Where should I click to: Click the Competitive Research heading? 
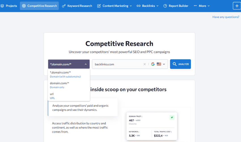click(x=119, y=43)
